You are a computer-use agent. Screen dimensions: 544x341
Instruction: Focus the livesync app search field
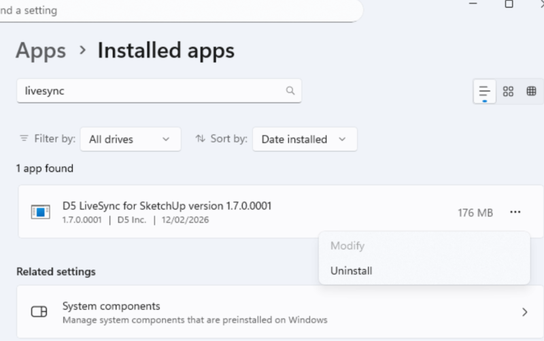[x=150, y=90]
